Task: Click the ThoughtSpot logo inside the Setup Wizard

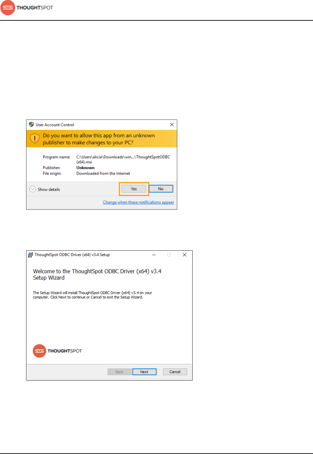Action: click(58, 351)
